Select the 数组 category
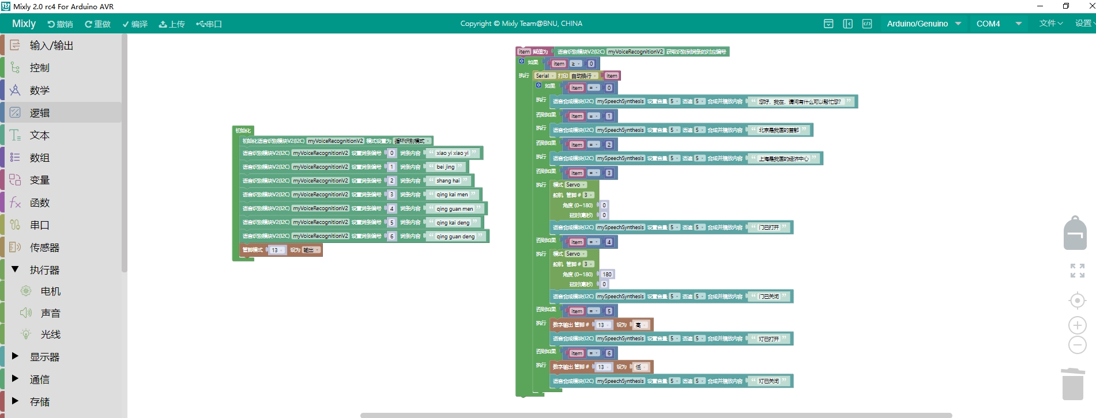 [x=61, y=158]
